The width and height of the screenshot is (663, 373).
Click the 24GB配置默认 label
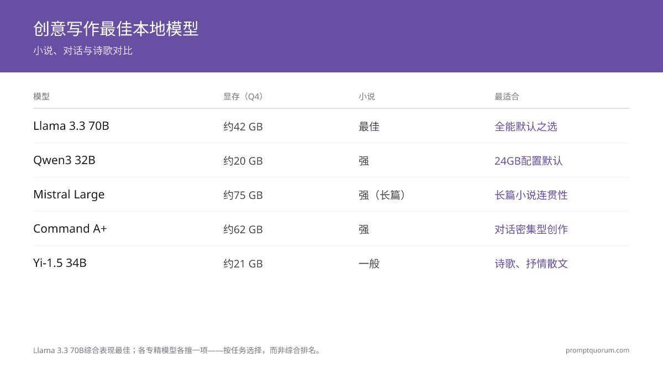529,161
